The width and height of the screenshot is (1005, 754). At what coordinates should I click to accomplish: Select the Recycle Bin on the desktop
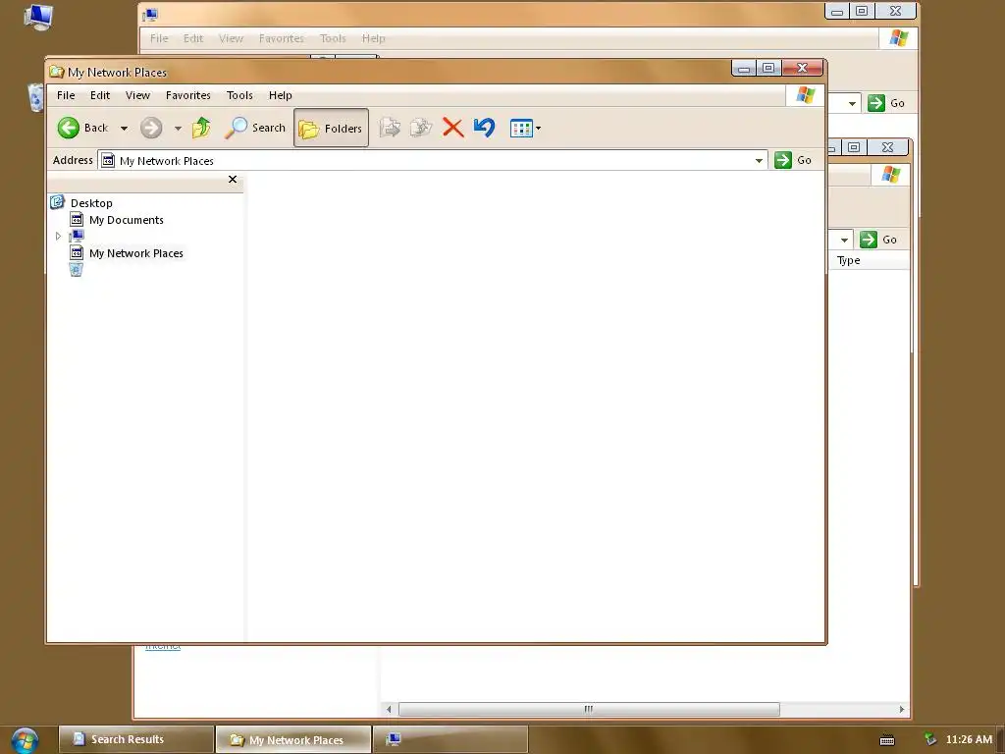click(x=36, y=97)
